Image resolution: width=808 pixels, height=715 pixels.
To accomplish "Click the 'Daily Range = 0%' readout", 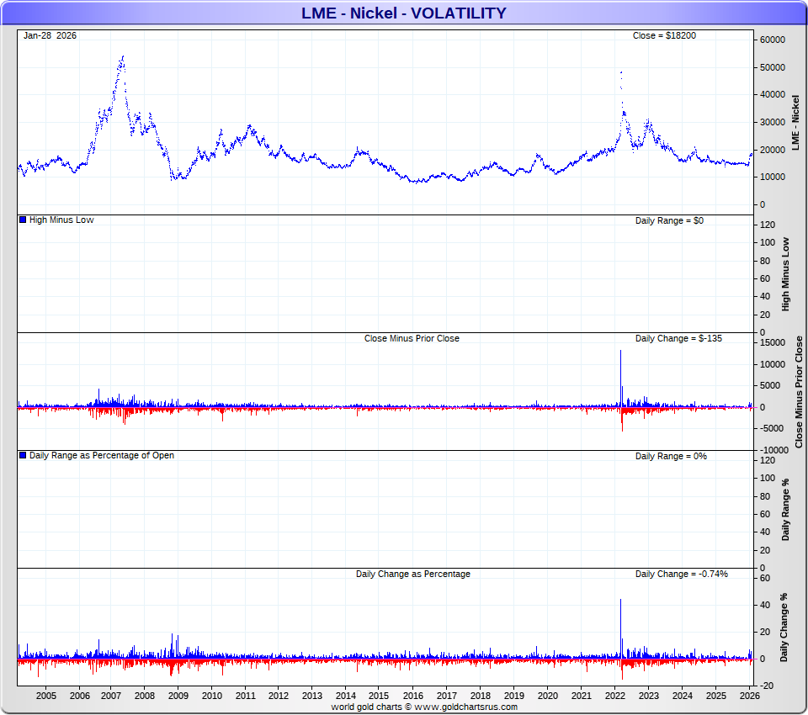I will coord(671,457).
